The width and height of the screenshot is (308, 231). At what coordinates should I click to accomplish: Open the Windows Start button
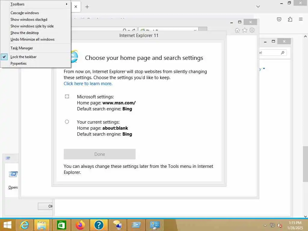tap(8, 225)
